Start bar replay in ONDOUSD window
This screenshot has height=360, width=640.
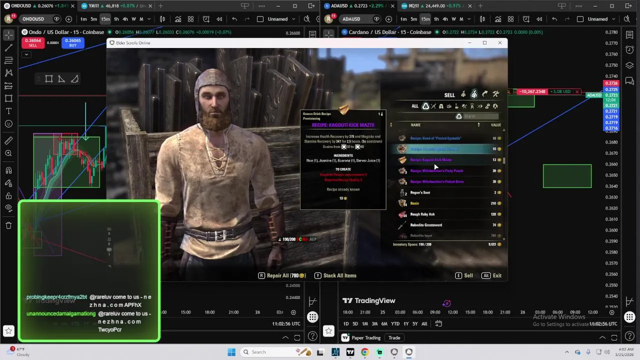click(219, 19)
